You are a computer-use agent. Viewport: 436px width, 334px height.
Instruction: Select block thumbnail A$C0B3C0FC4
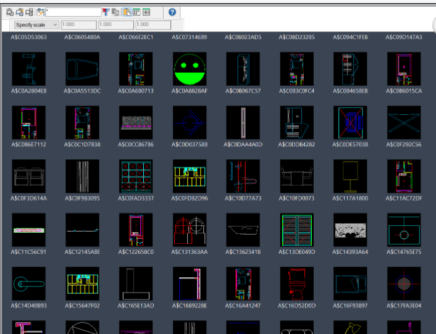pos(296,69)
